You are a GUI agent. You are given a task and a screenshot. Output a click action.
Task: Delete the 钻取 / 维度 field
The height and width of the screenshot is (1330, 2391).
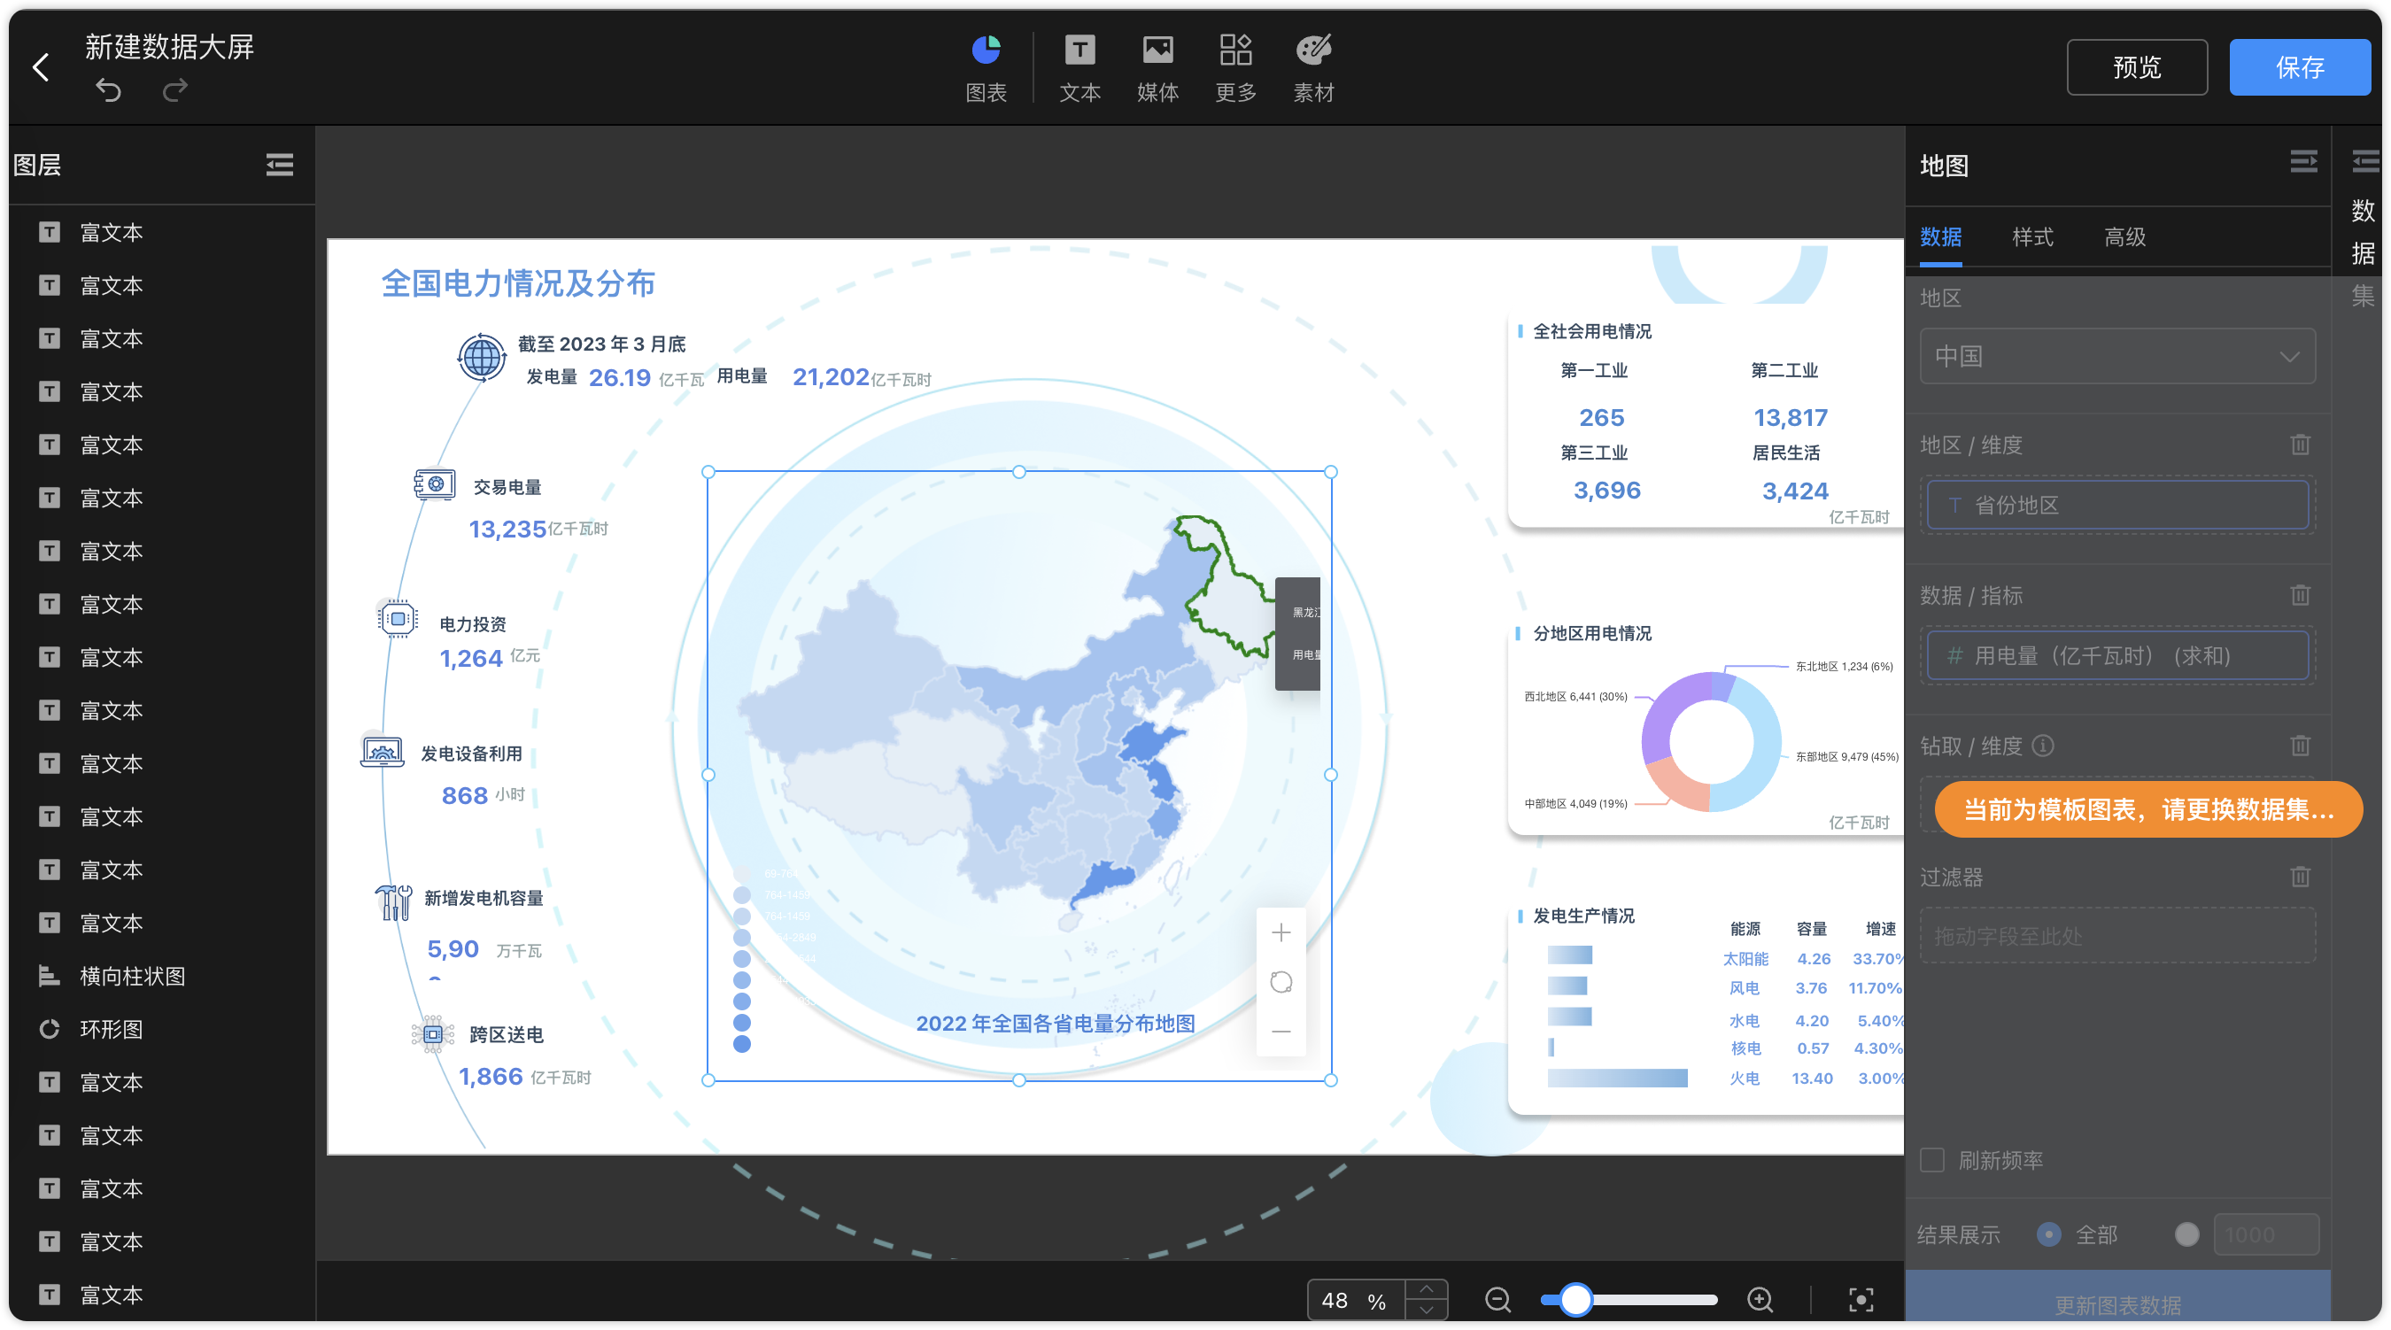click(2299, 746)
